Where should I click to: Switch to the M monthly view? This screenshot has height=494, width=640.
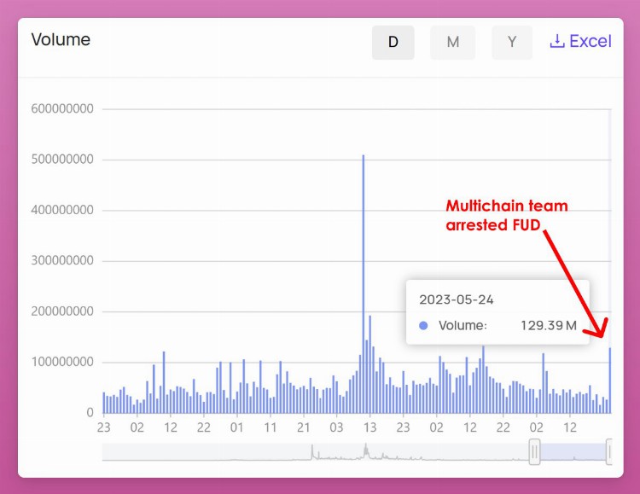452,43
